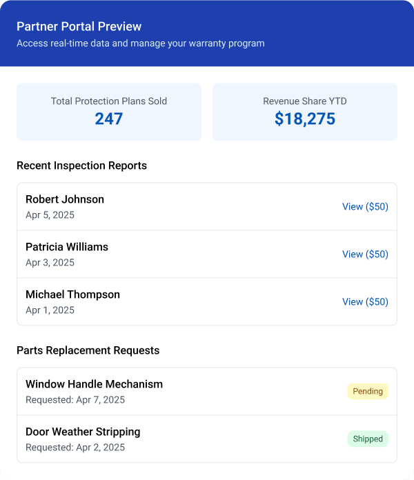The height and width of the screenshot is (480, 414).
Task: Click the $18,275 revenue figure
Action: click(x=305, y=119)
